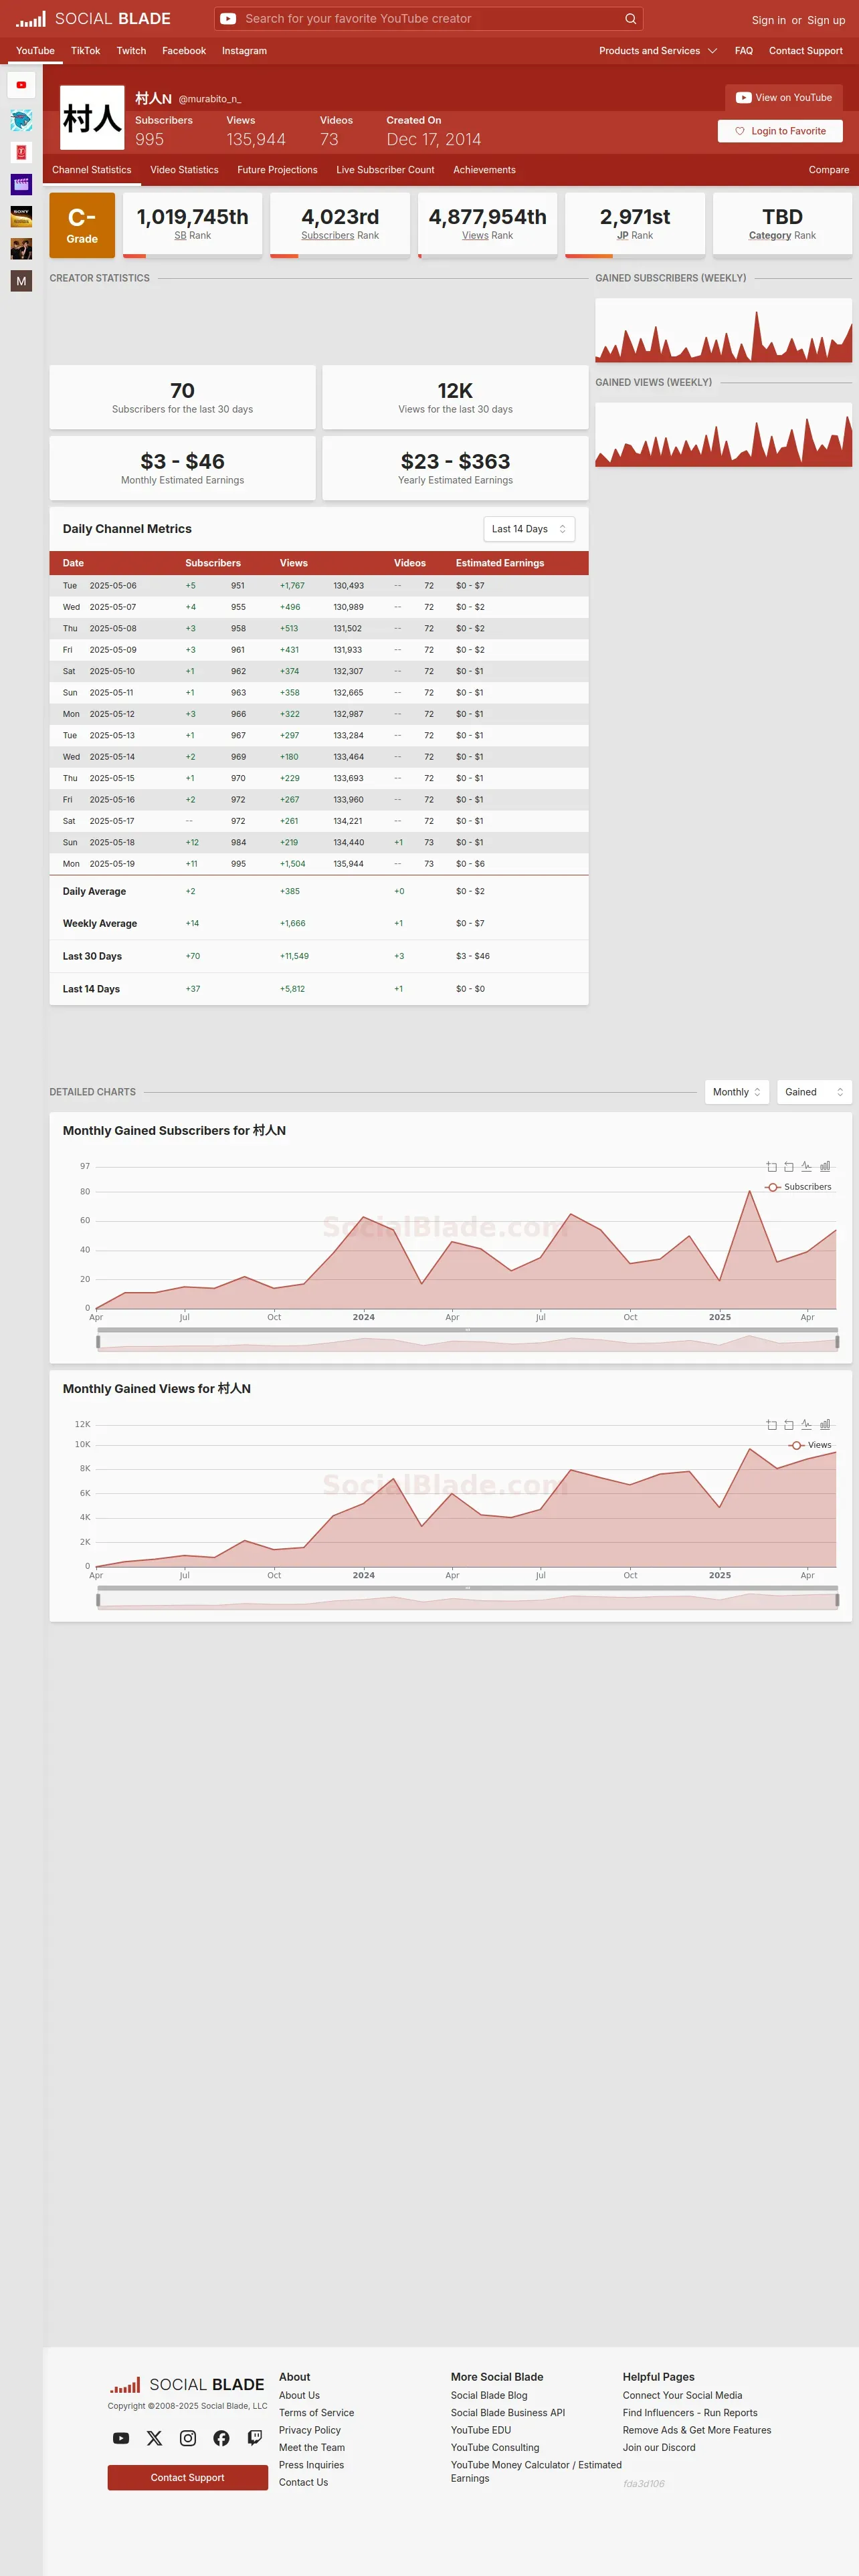
Task: Click the red Contact Support button in footer
Action: tap(188, 2478)
